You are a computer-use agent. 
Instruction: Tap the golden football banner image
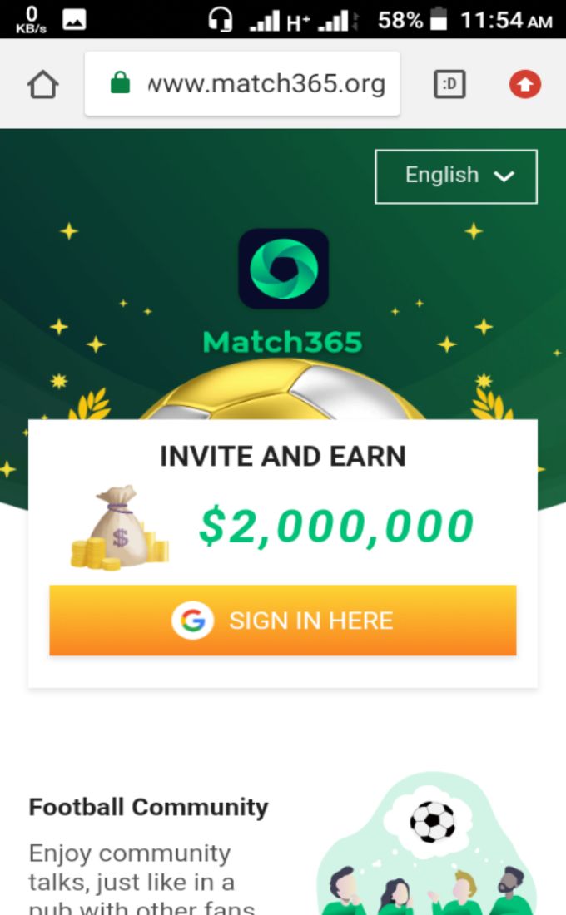pos(283,389)
